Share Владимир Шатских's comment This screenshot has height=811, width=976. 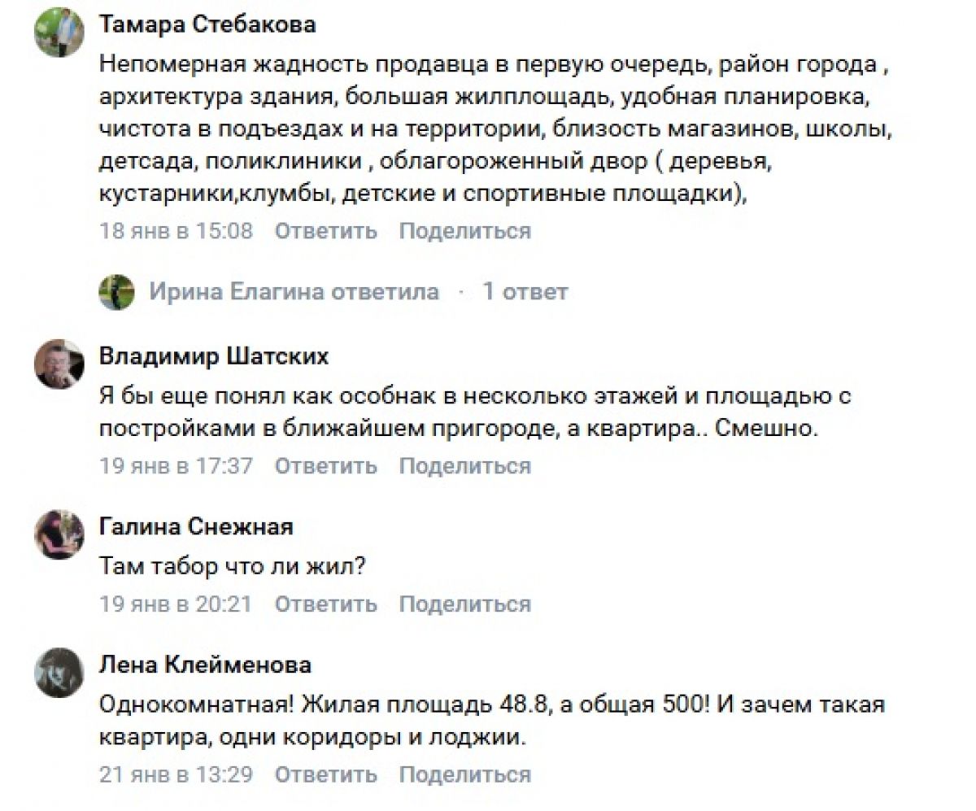tap(464, 466)
